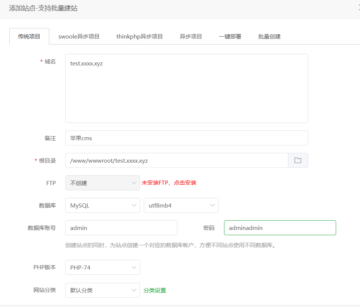Viewport: 360px width, 307px height.
Task: Select the 异步项目 tab
Action: click(191, 37)
